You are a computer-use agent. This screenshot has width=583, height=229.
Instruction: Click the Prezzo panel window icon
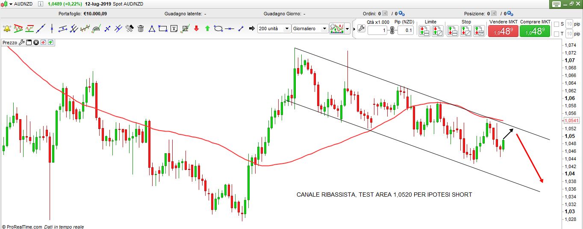click(x=29, y=42)
